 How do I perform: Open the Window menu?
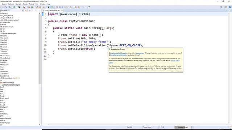click(x=43, y=4)
